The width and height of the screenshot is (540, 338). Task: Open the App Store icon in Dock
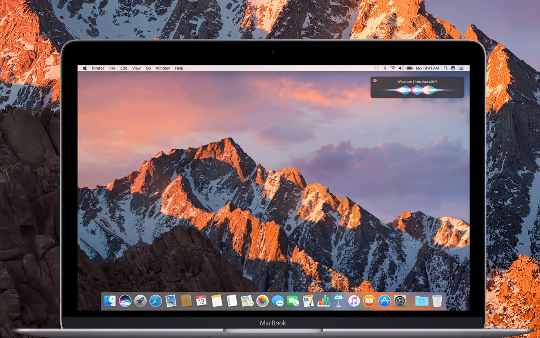(x=384, y=301)
